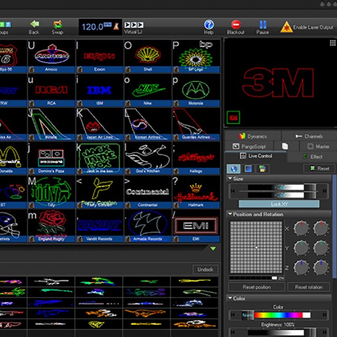The width and height of the screenshot is (337, 337).
Task: Play the Motorola cue
Action: 196,90
